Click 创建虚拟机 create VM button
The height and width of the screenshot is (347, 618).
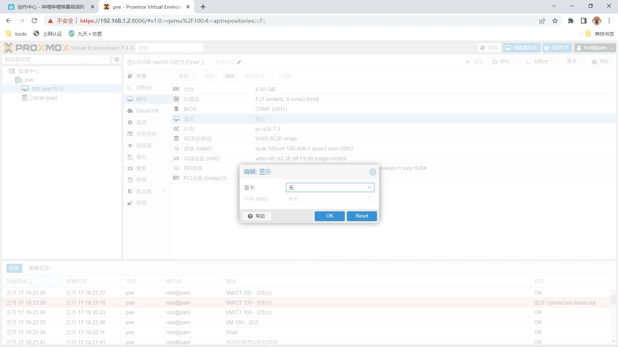coord(521,48)
